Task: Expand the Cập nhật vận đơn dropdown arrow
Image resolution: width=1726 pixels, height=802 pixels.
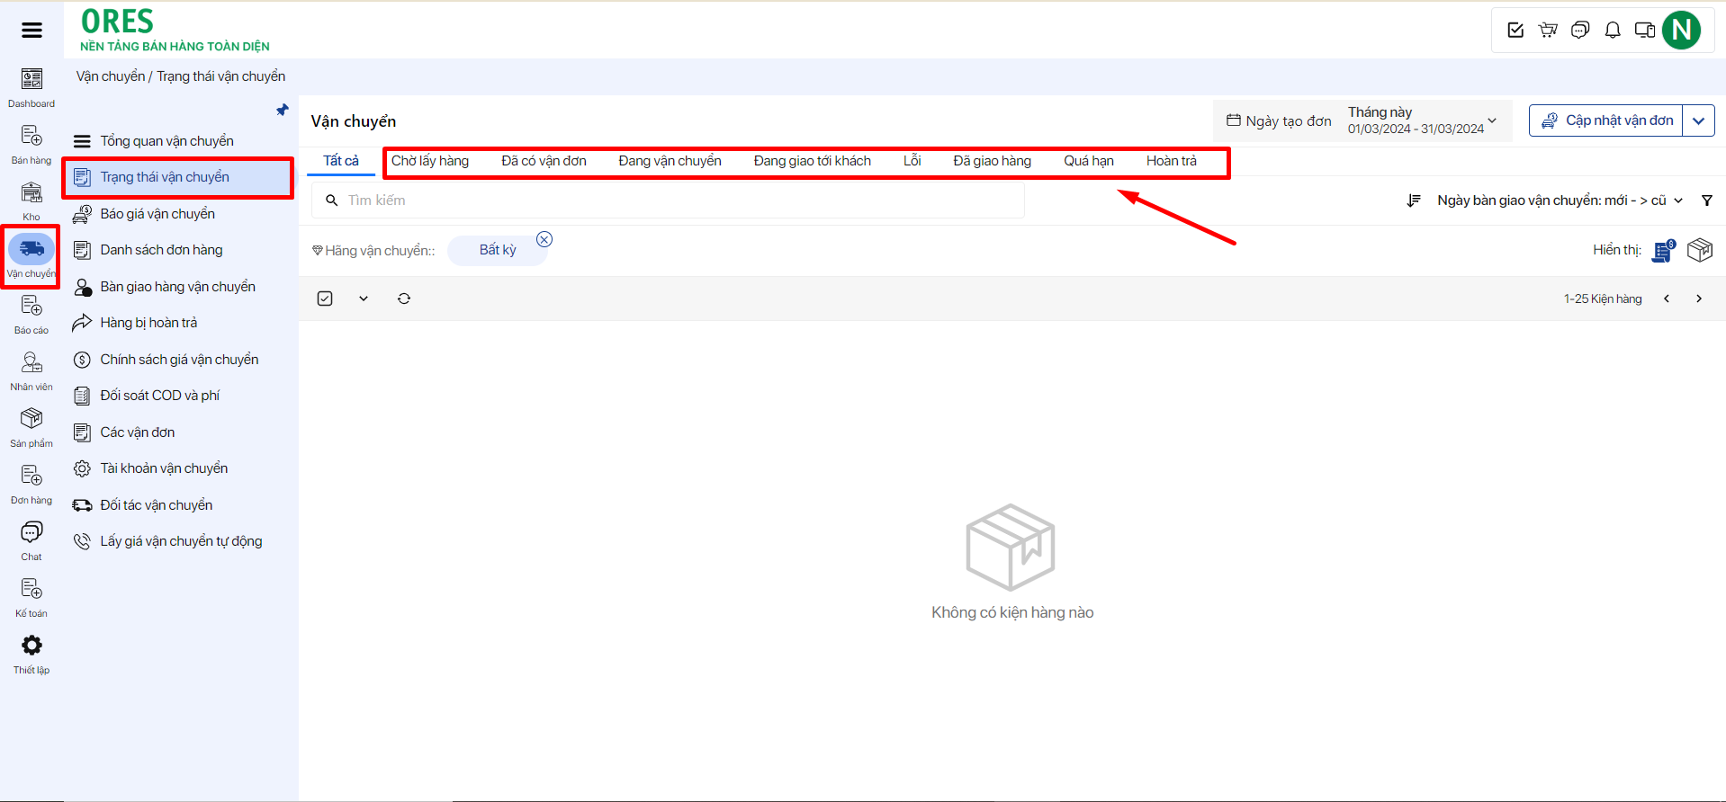Action: point(1698,120)
